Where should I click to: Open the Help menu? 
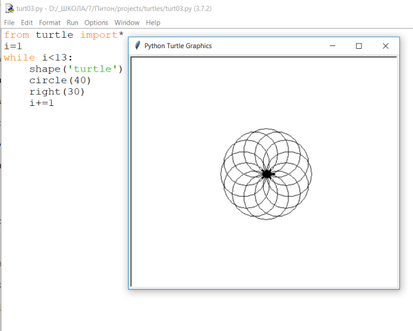point(153,23)
